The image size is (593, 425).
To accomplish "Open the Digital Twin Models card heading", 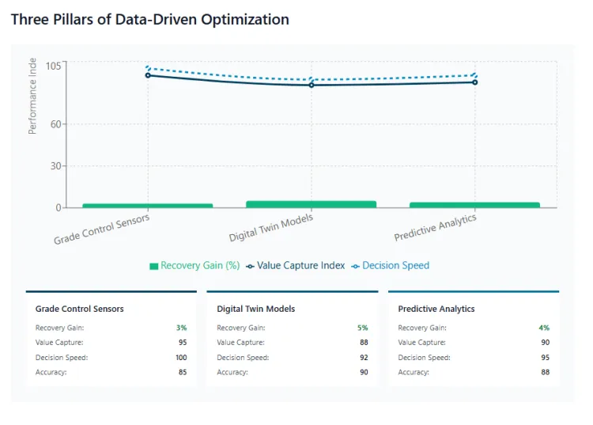I will pos(255,309).
